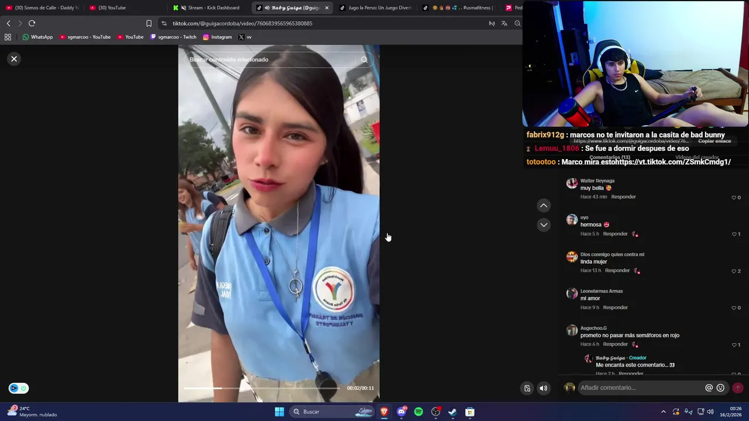
Task: Reload the page with the refresh icon
Action: pyautogui.click(x=32, y=23)
